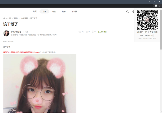Enter picture mode via 进入图片模式
Viewport: 162px width, 113px height.
coord(102,32)
